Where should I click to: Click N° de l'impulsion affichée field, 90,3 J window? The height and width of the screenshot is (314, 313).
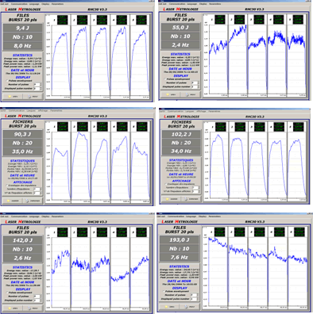37,193
